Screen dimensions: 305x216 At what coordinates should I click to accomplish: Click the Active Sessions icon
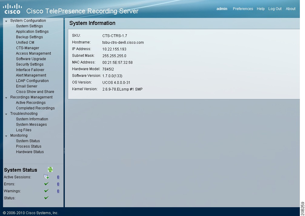[x=46, y=177]
